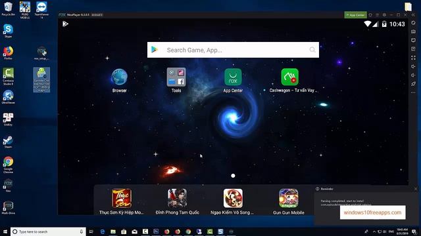This screenshot has height=236, width=421.
Task: Open Task View on taskbar
Action: click(x=91, y=231)
